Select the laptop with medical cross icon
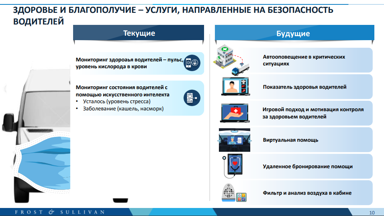The height and width of the screenshot is (216, 384). (235, 113)
